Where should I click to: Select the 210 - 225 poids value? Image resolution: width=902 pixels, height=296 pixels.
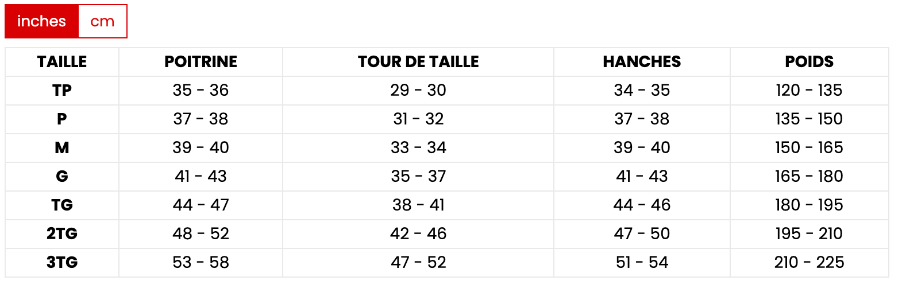tap(809, 263)
